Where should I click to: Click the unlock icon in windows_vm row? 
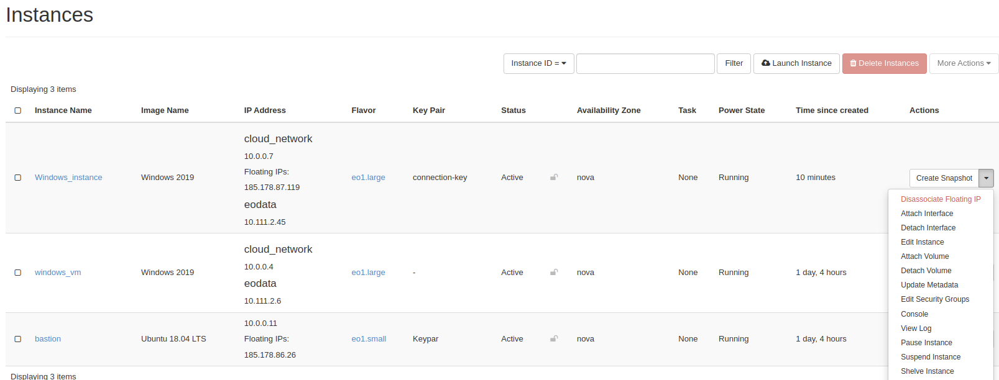(554, 273)
